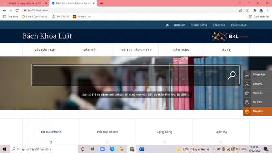Open the THI ONLINE bookmark
The height and width of the screenshot is (153, 272).
(61, 17)
